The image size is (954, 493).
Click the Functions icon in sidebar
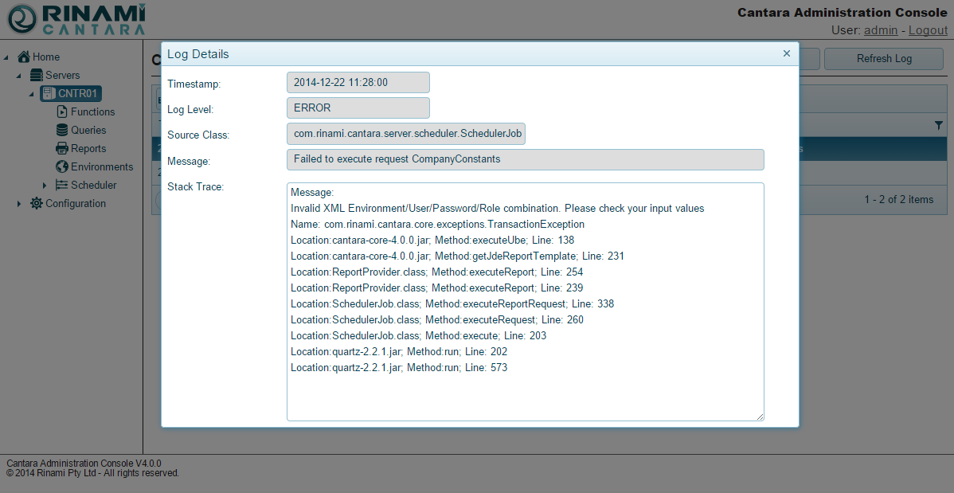[x=62, y=112]
